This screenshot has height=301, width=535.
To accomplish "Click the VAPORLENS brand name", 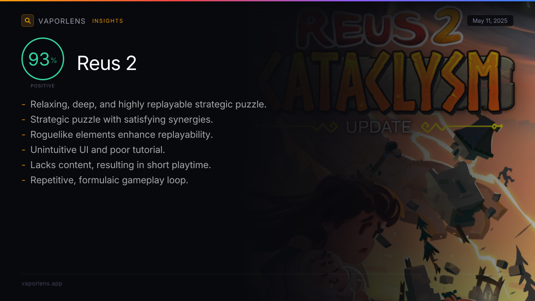I will coord(62,21).
